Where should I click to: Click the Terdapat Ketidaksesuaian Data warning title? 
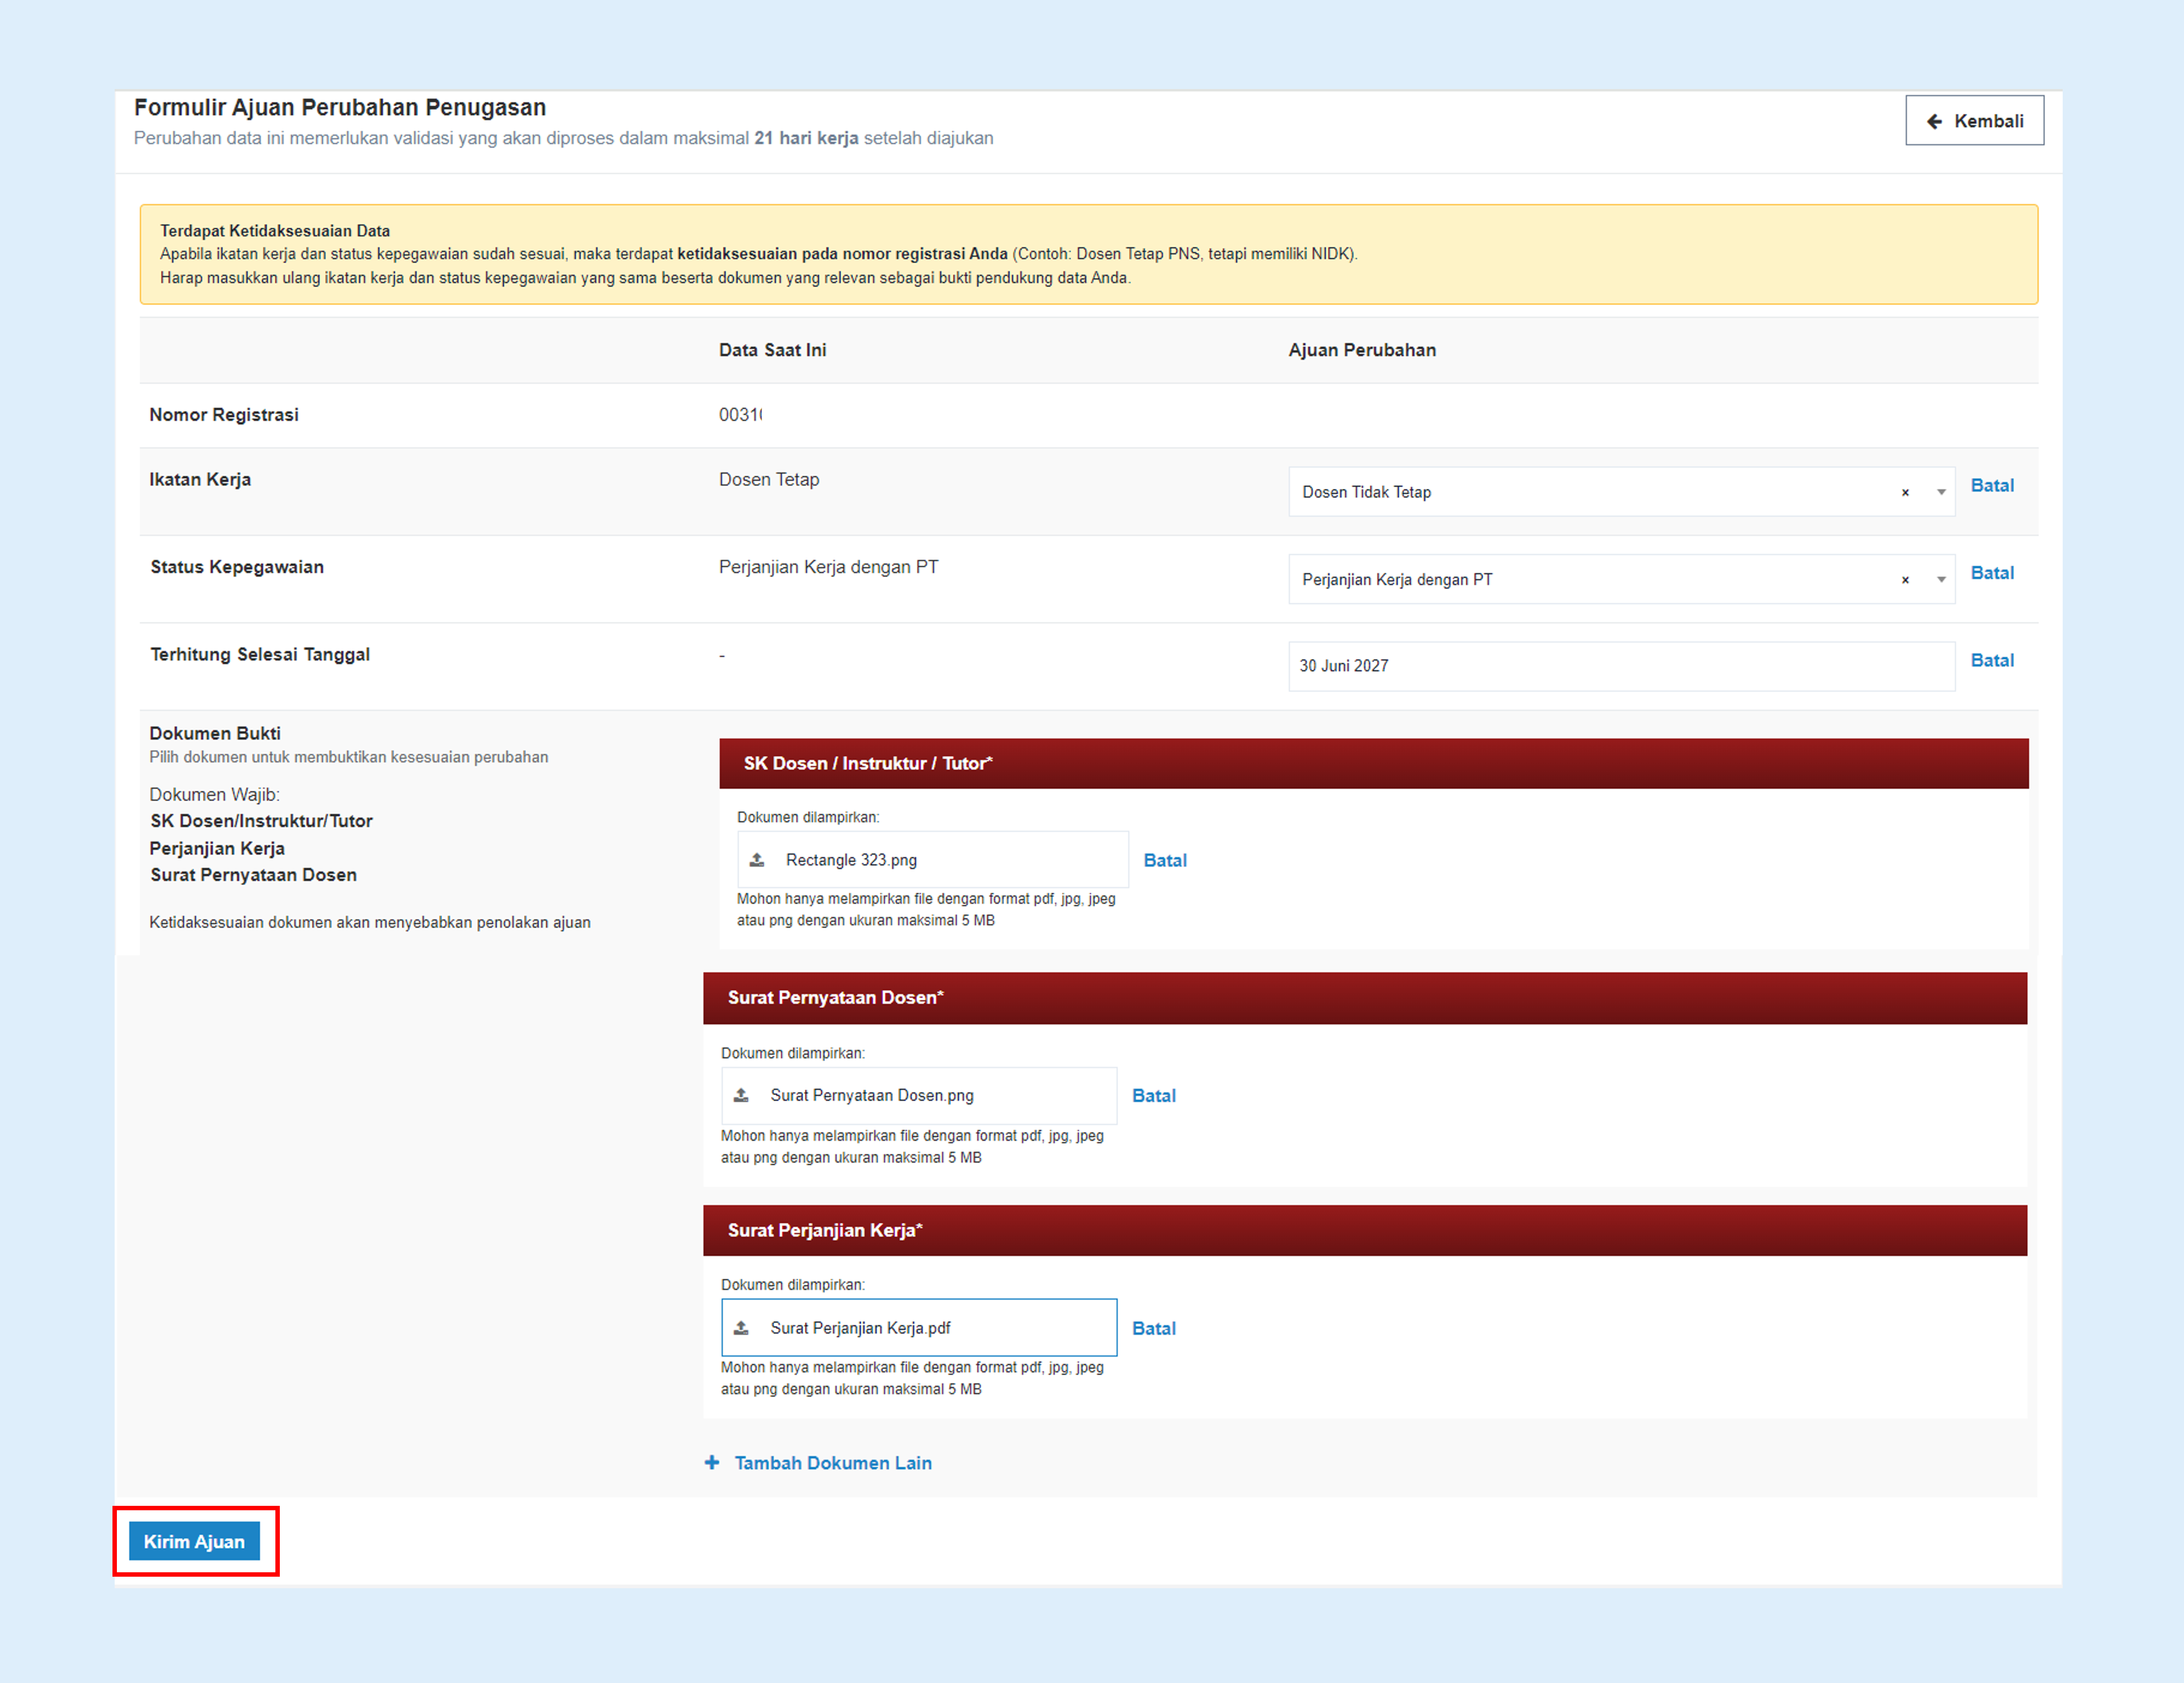tap(275, 231)
